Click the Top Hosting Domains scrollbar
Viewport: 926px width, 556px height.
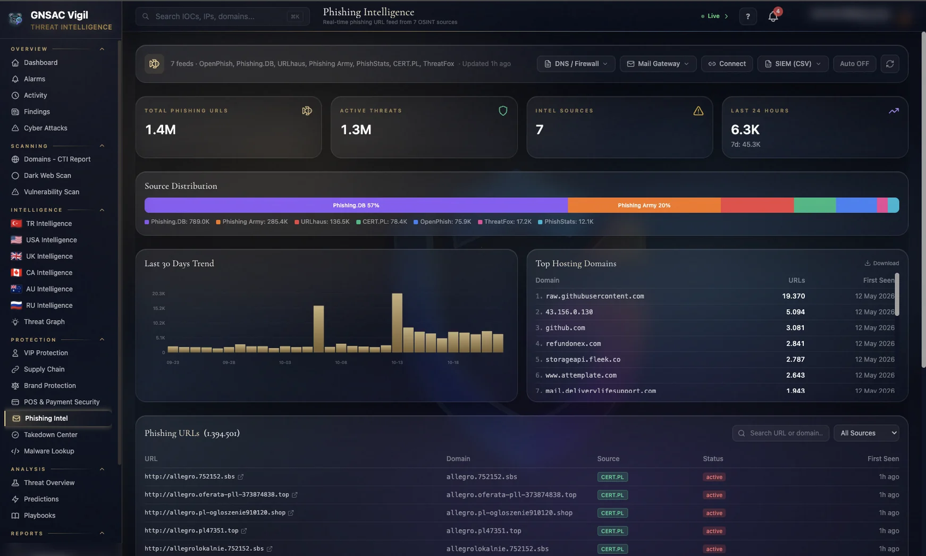897,294
